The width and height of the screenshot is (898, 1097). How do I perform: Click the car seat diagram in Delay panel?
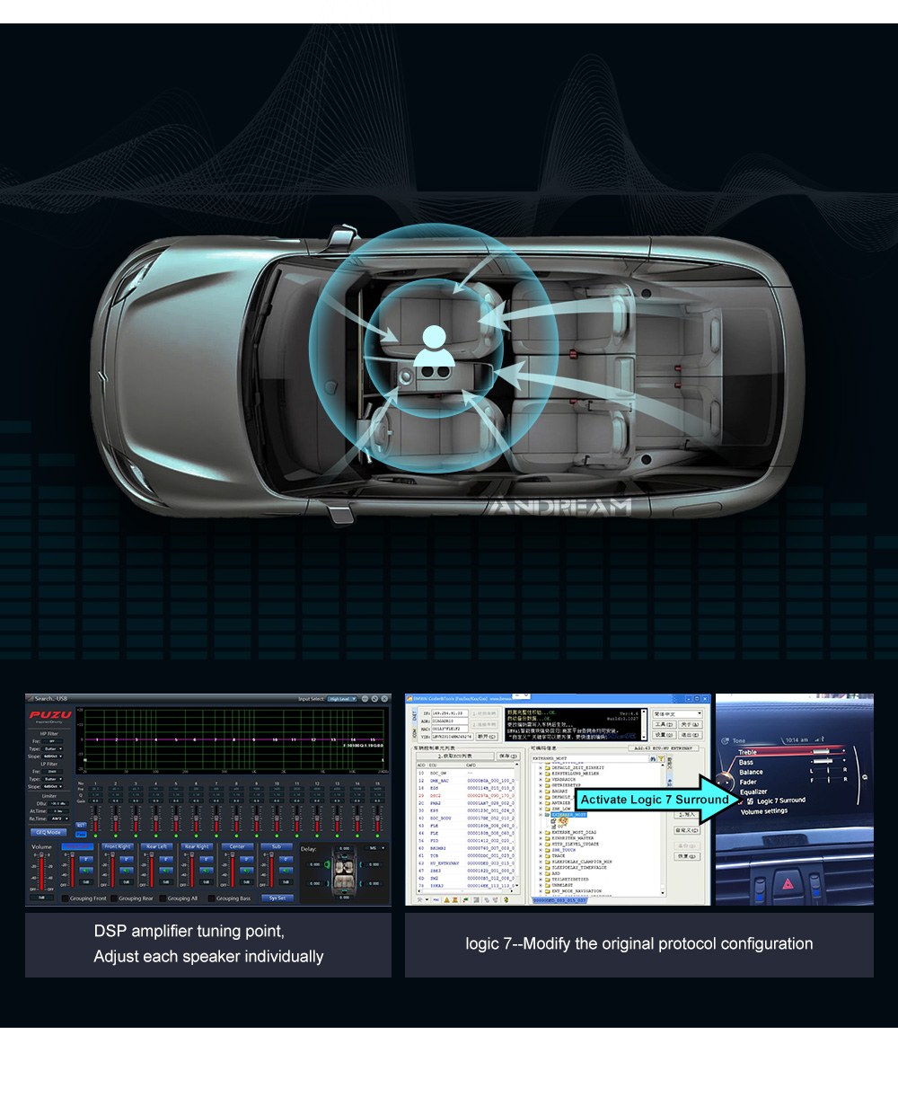pos(344,871)
